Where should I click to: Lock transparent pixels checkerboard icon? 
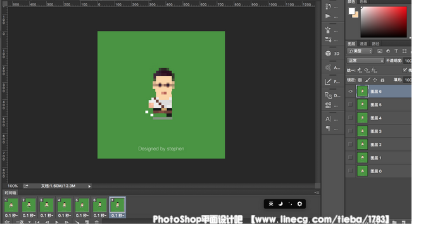(x=360, y=80)
